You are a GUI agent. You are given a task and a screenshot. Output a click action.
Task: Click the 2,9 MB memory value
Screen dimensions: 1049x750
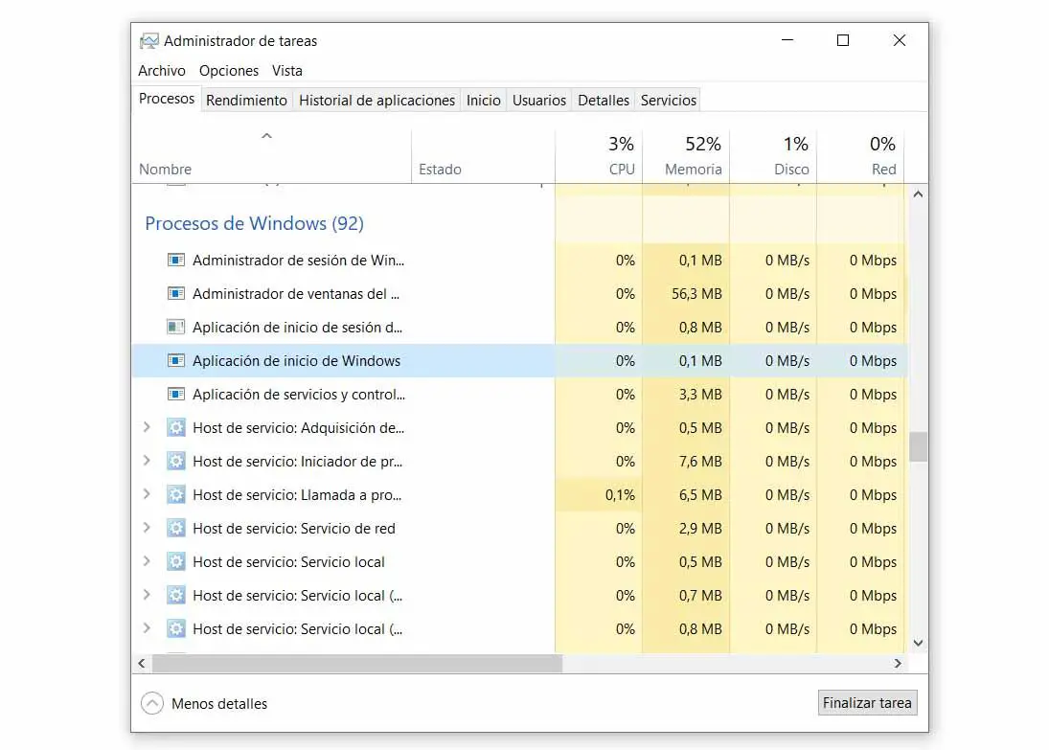coord(700,528)
